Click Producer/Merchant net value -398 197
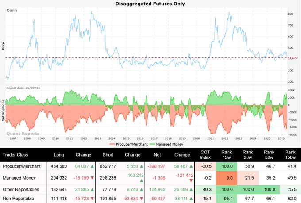The width and height of the screenshot is (301, 203). 156,166
